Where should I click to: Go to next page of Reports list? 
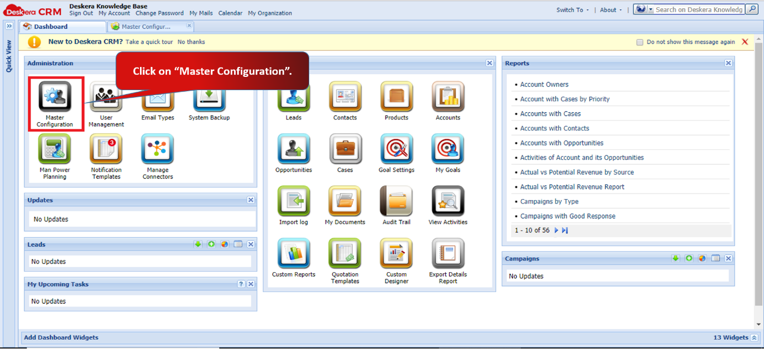[557, 230]
